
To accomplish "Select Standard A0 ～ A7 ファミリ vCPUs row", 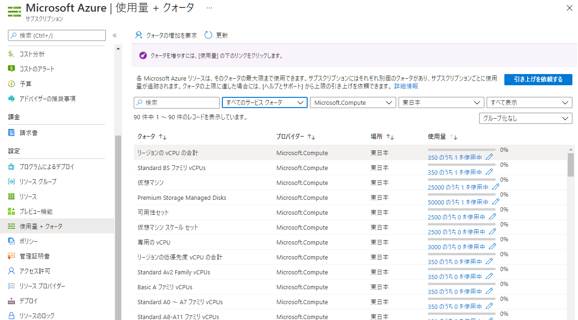I will (x=351, y=302).
